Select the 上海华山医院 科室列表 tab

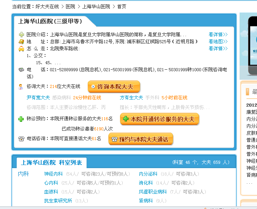pyautogui.click(x=52, y=163)
